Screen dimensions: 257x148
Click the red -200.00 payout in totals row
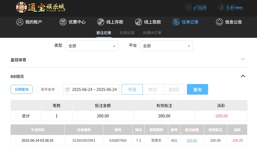point(221,116)
